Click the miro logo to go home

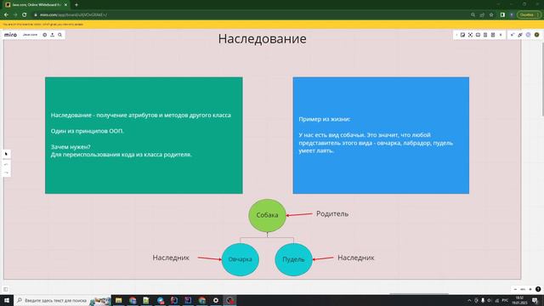pyautogui.click(x=10, y=35)
